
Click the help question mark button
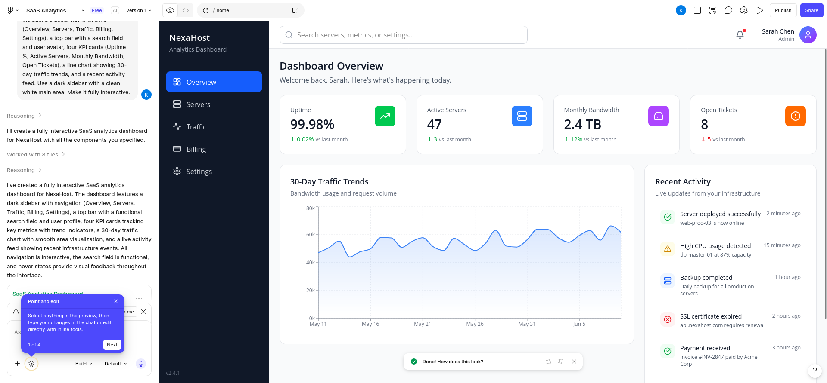tap(815, 371)
